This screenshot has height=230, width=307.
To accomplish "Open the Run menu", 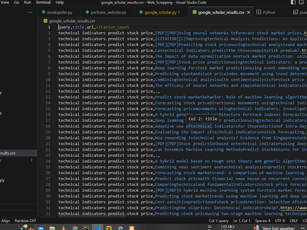I will [x=27, y=2].
